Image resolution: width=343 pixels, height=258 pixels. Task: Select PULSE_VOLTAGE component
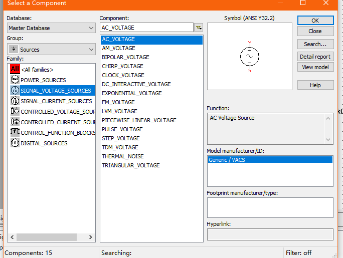(x=122, y=129)
